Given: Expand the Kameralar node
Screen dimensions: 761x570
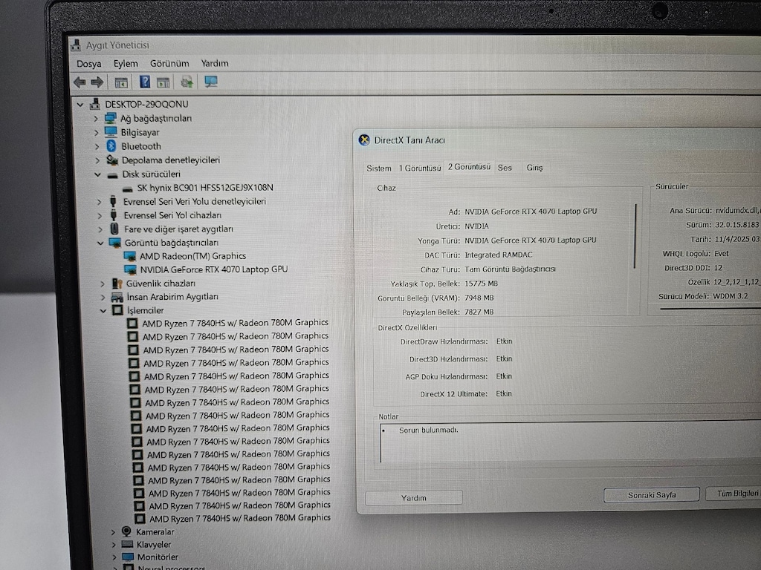Looking at the screenshot, I should click(x=113, y=531).
